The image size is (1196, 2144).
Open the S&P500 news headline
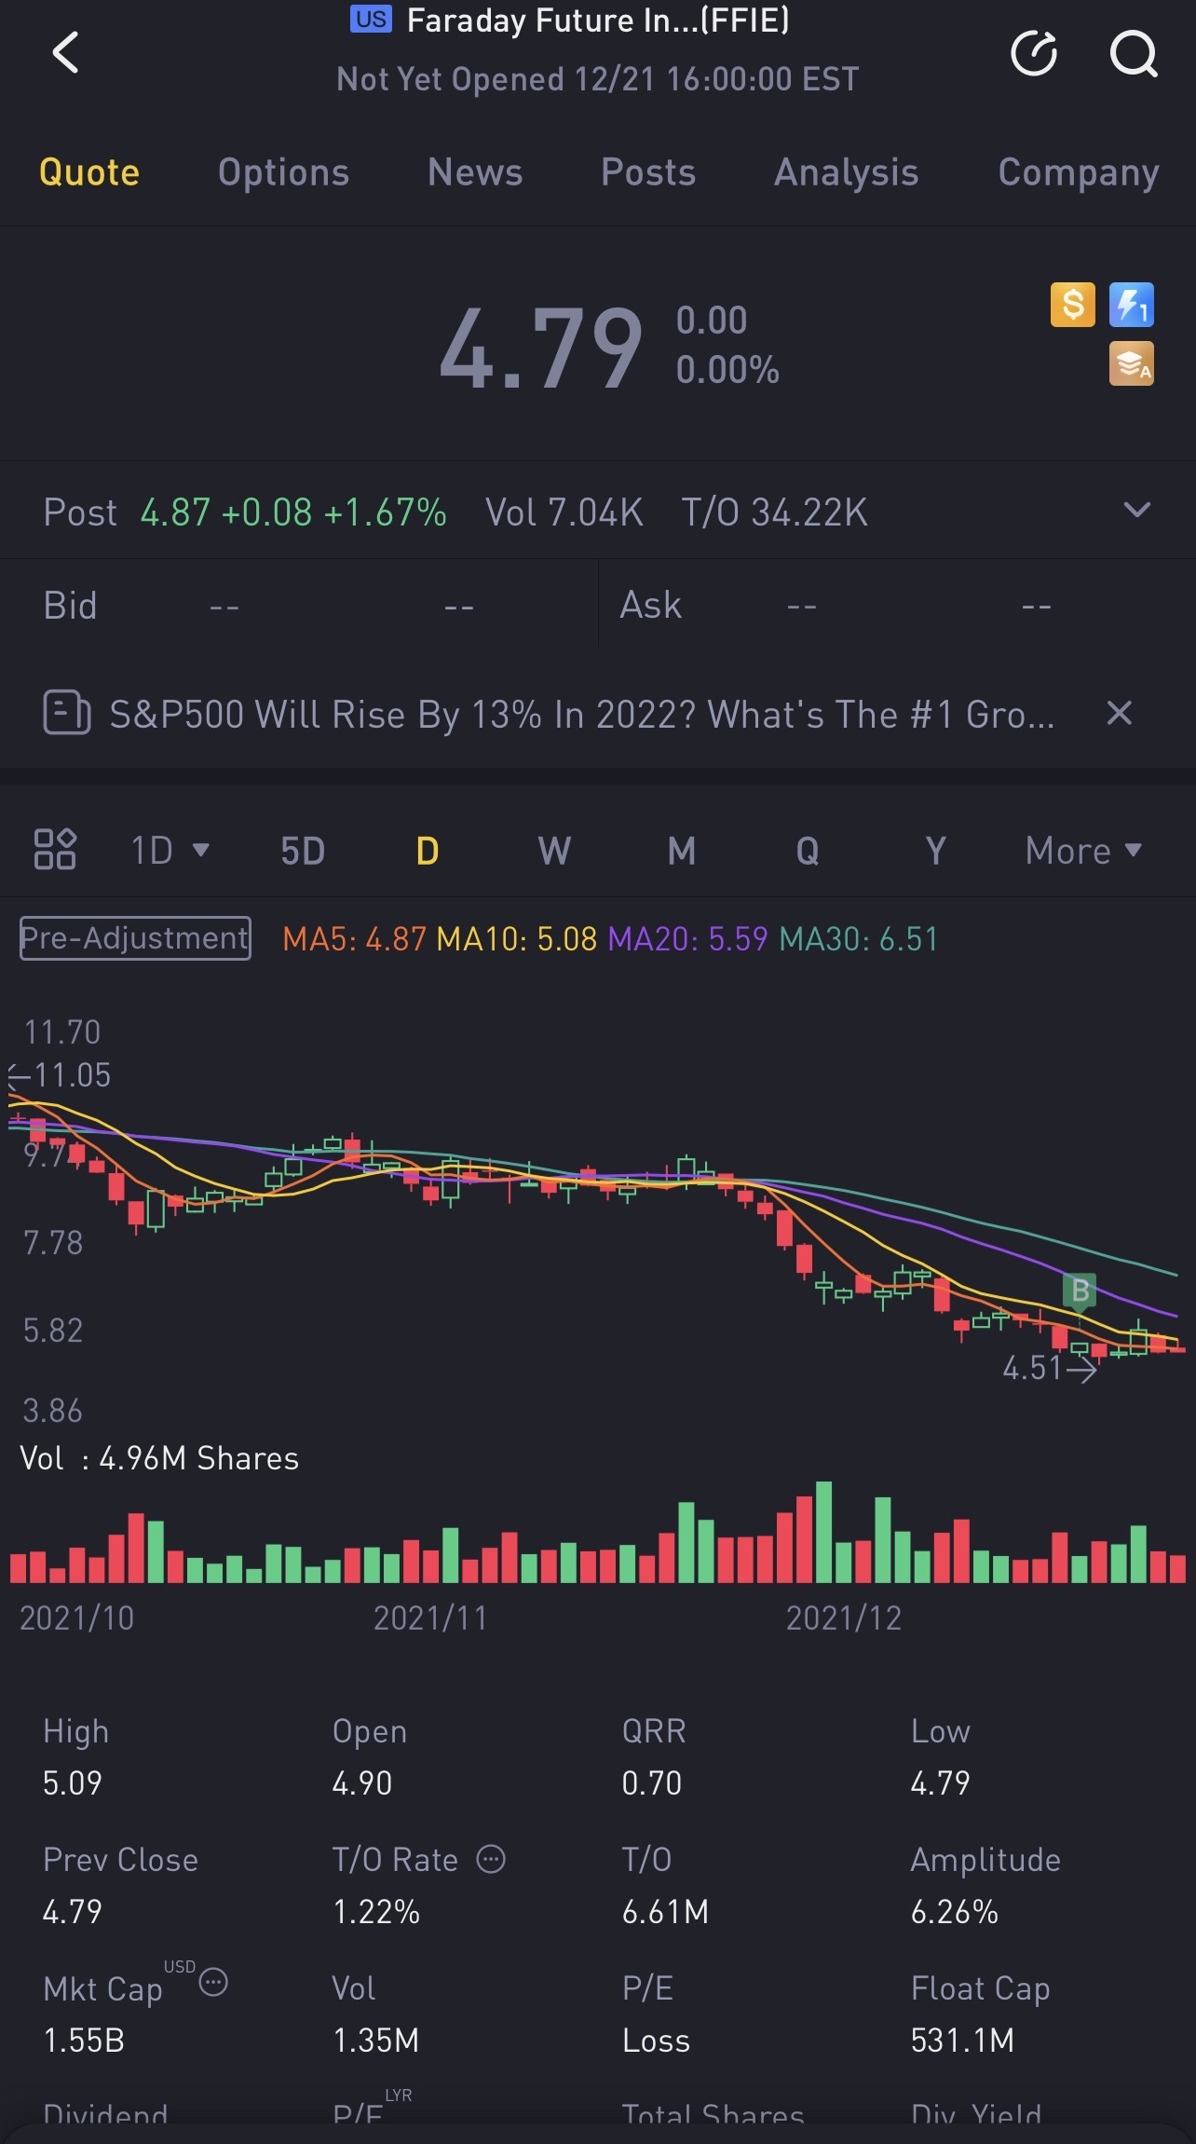(x=581, y=715)
